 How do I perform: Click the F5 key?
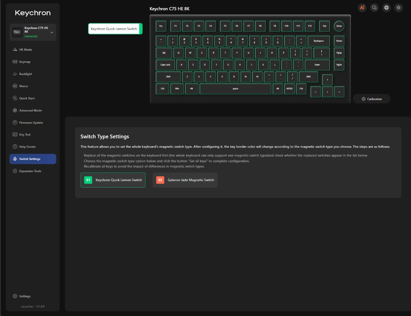(x=225, y=26)
